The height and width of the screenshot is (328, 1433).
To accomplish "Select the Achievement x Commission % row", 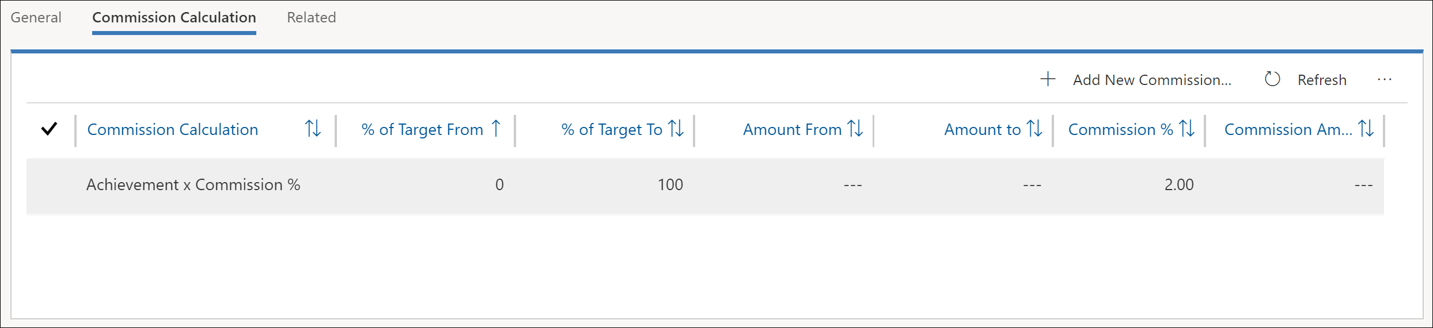I will [705, 185].
